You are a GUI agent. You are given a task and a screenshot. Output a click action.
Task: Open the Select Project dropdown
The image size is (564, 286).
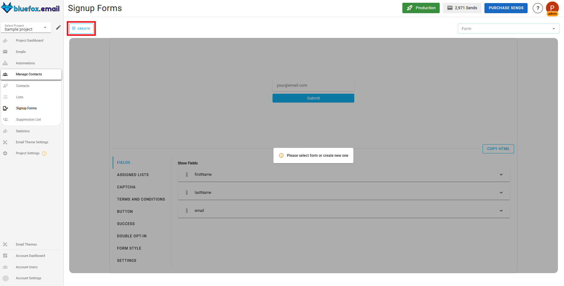[26, 28]
